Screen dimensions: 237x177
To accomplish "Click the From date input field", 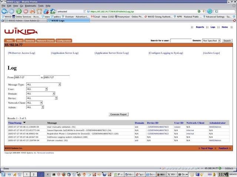I will 27,77.
